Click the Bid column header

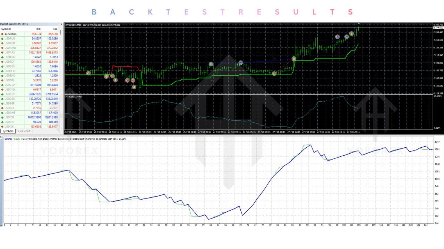coord(38,29)
